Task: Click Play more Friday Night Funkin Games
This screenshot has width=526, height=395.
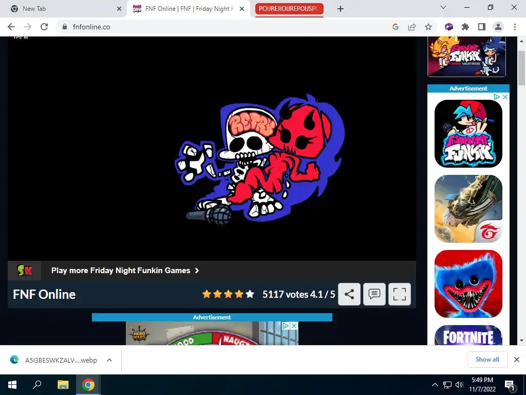Action: point(125,271)
